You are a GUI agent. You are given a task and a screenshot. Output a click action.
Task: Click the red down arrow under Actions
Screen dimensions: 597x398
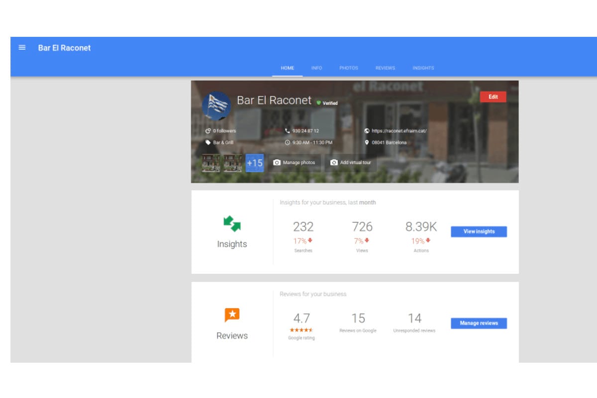pos(428,241)
